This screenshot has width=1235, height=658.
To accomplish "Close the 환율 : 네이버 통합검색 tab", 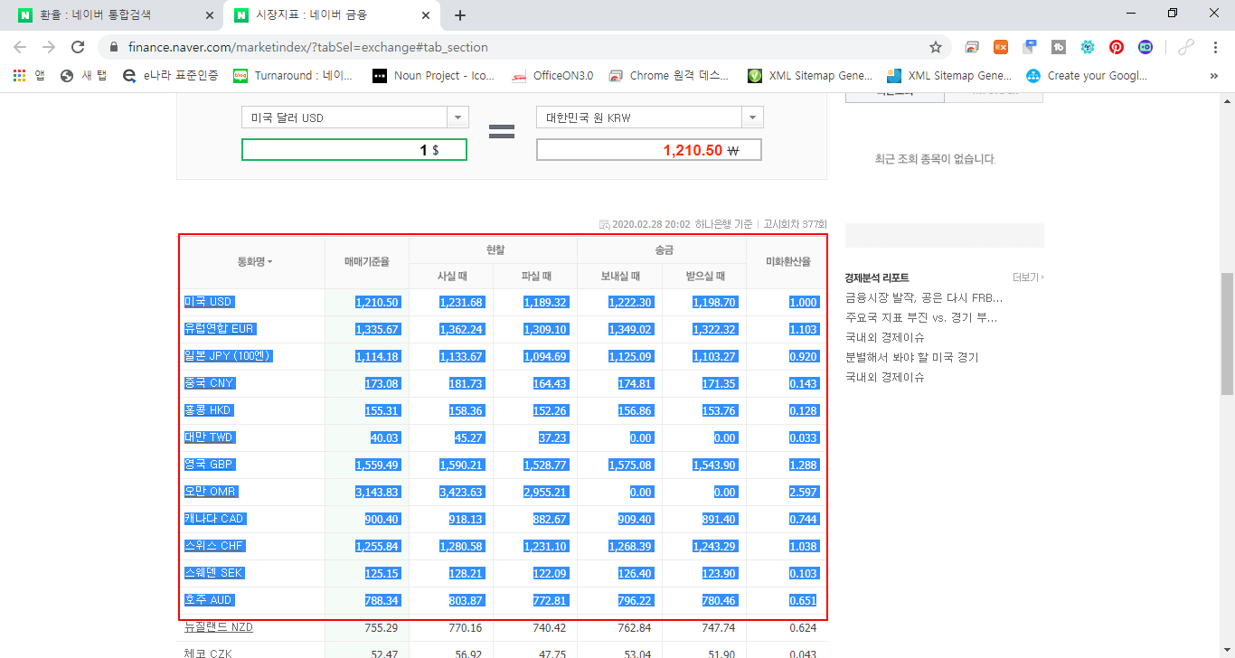I will coord(210,15).
